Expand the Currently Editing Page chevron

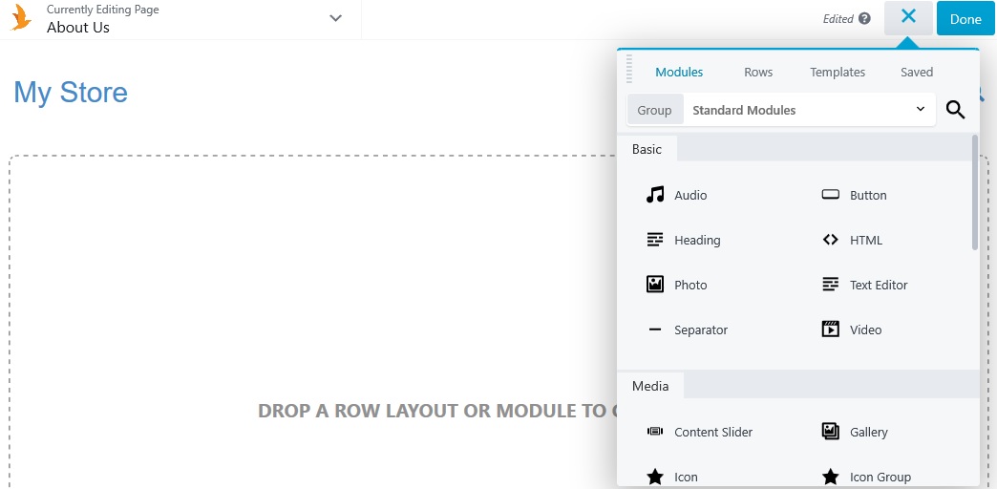coord(336,18)
